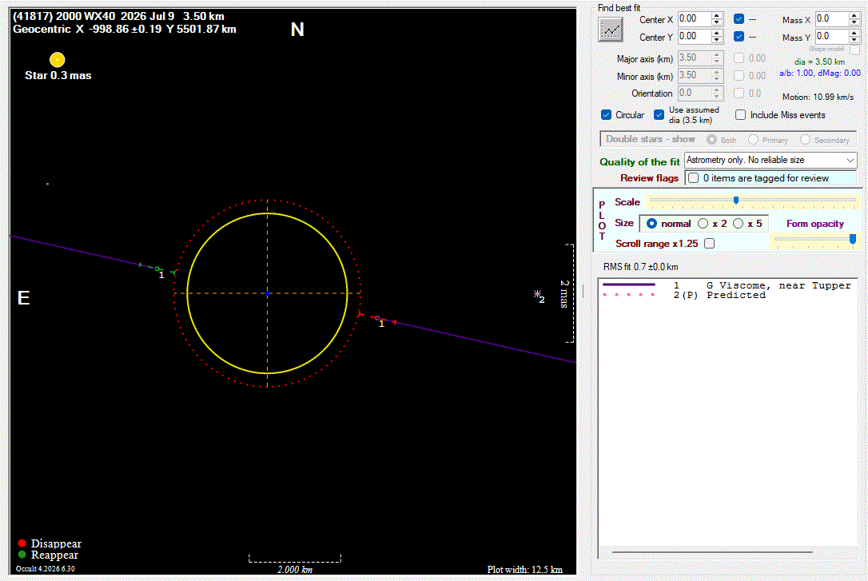Decrease Center X with down arrow
Image resolution: width=868 pixels, height=581 pixels.
click(717, 22)
